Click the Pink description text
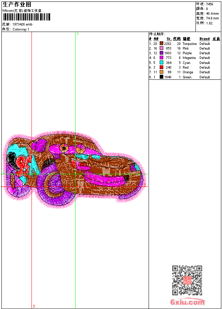The height and width of the screenshot is (309, 222). (x=185, y=49)
